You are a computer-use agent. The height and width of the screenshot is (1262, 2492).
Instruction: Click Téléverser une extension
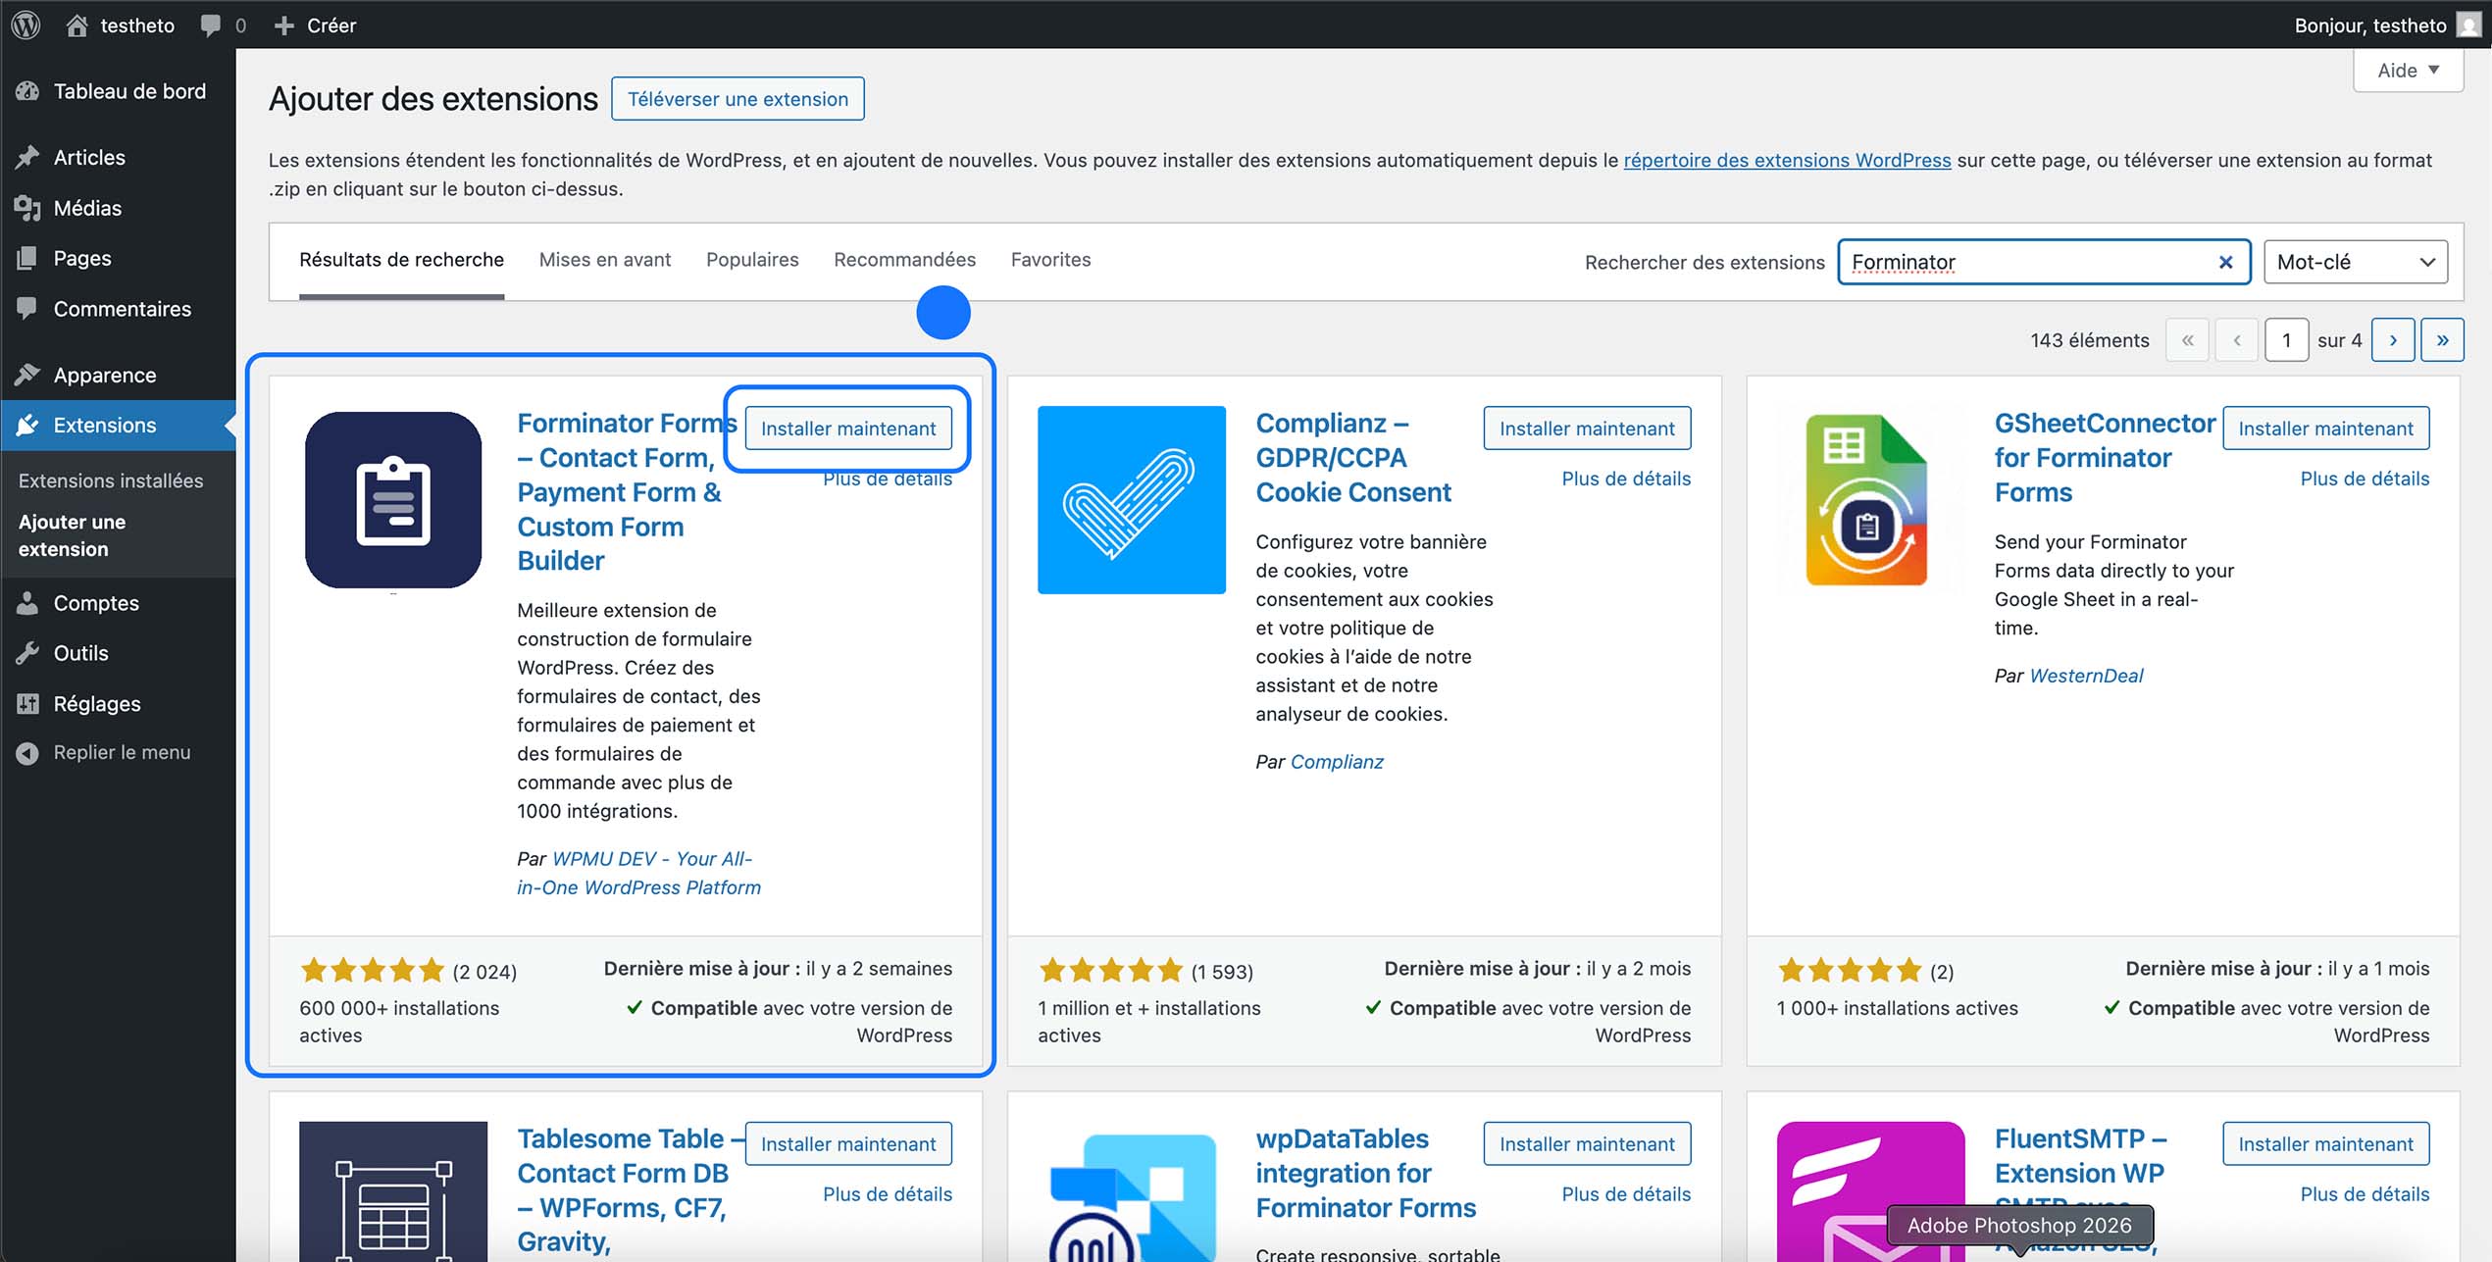737,98
